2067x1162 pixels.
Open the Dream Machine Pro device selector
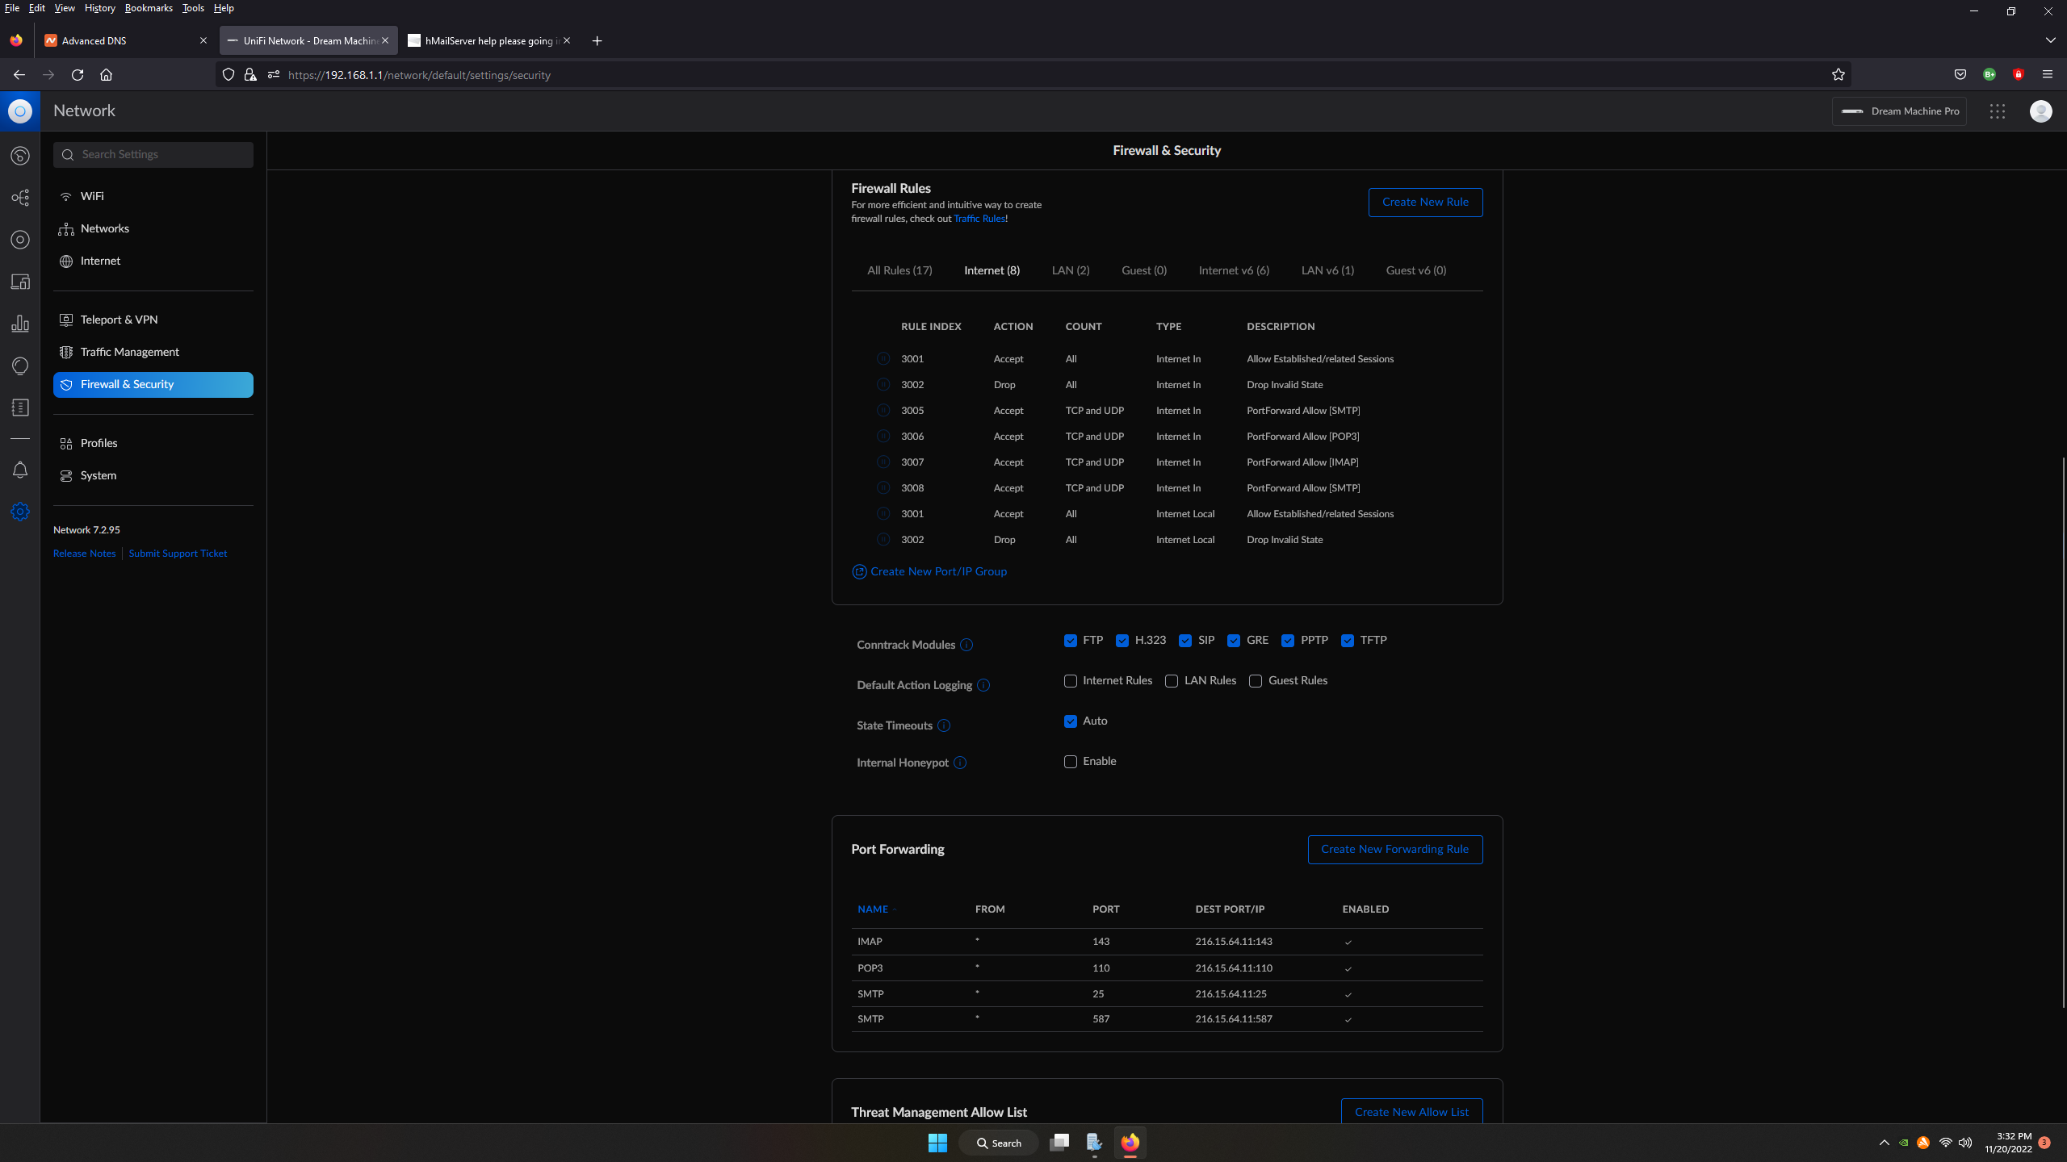click(x=1899, y=111)
